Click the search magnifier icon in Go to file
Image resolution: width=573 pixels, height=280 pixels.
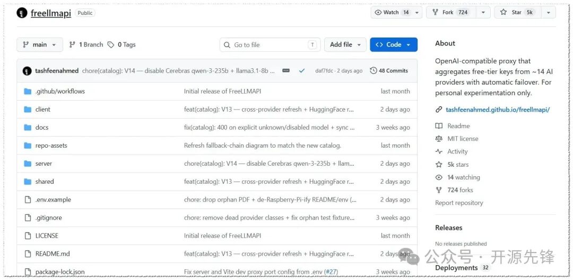(x=227, y=45)
